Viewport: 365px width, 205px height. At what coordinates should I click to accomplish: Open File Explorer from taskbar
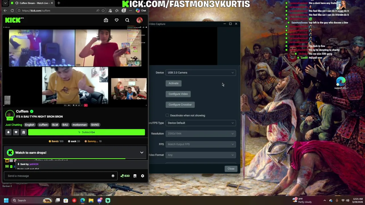point(91,200)
